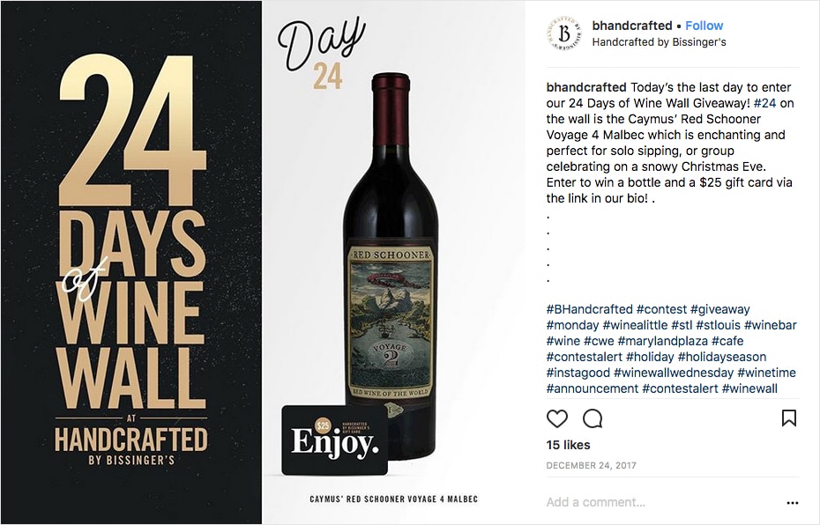This screenshot has height=525, width=820.
Task: Save the post with the bookmark icon
Action: 788,418
